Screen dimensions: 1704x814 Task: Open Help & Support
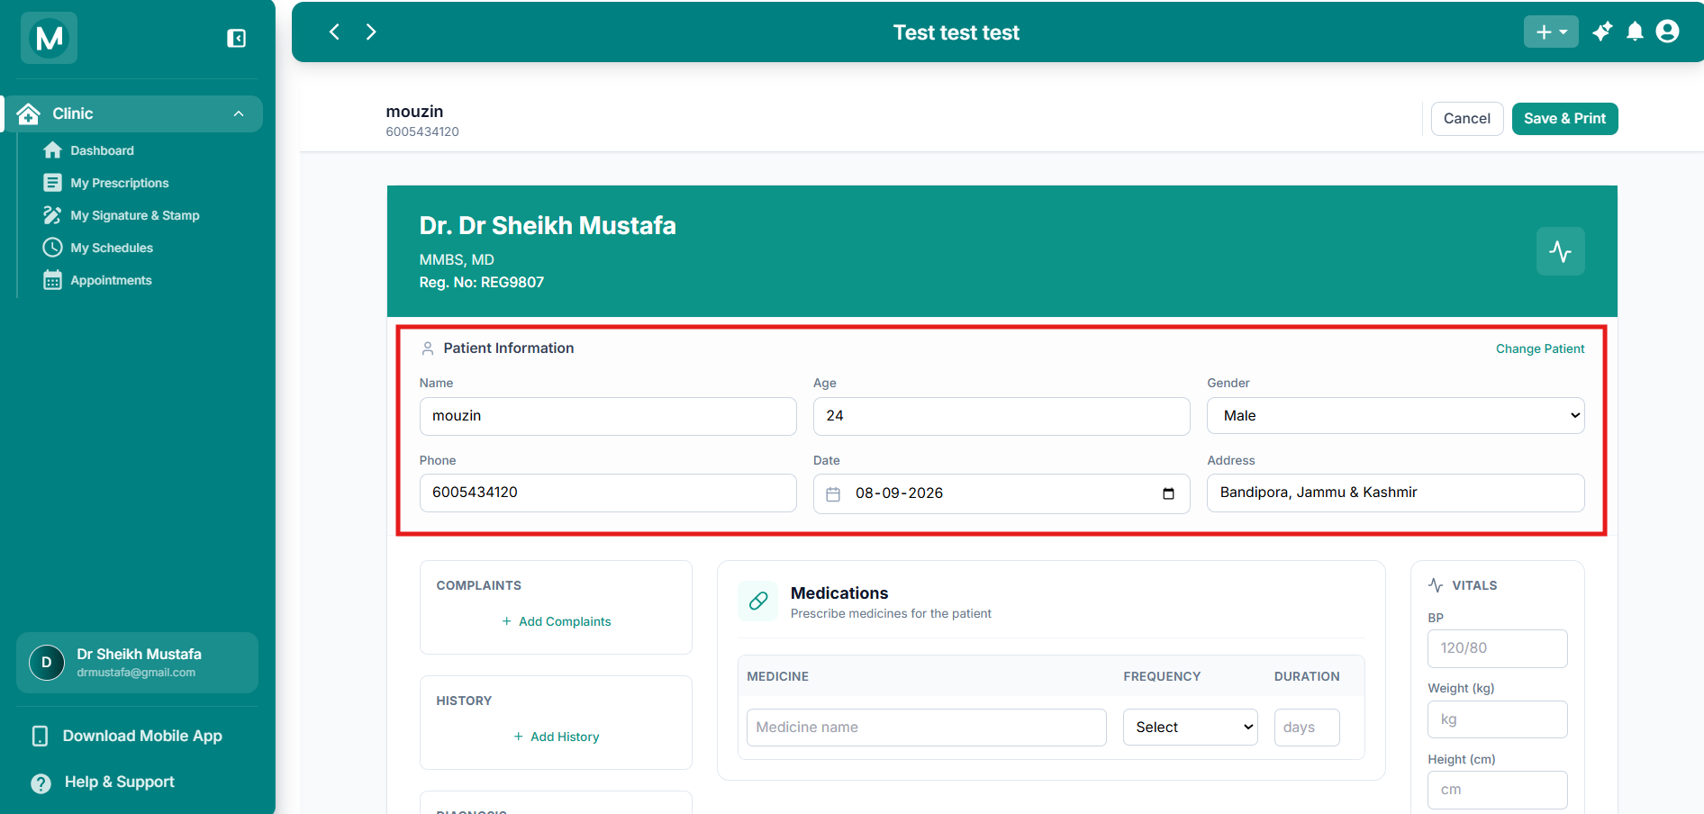(x=104, y=782)
